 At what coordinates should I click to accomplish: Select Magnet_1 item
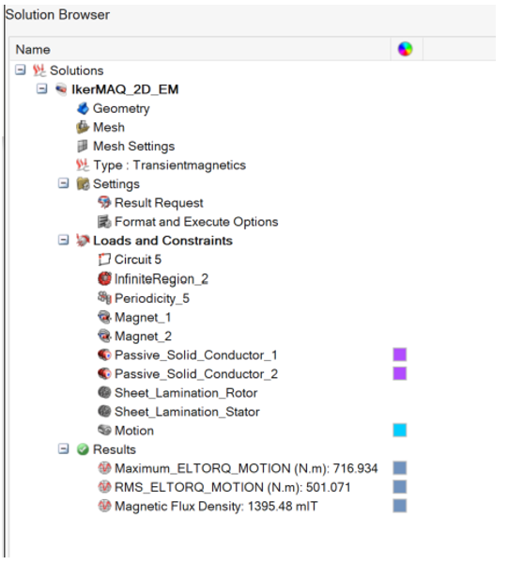(143, 318)
